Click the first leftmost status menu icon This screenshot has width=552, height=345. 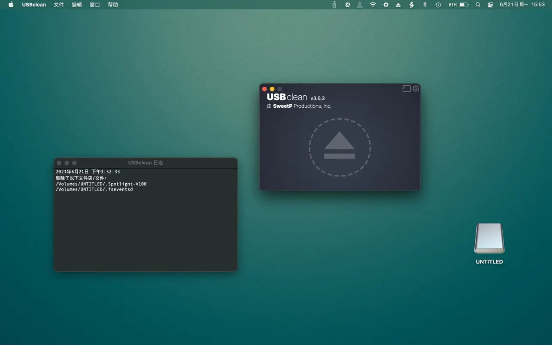(334, 5)
